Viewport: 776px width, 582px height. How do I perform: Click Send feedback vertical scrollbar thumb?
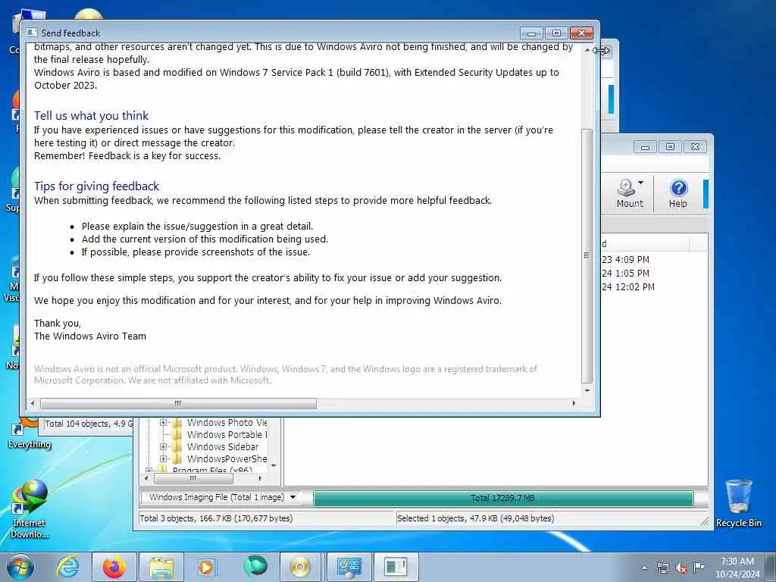(x=587, y=256)
